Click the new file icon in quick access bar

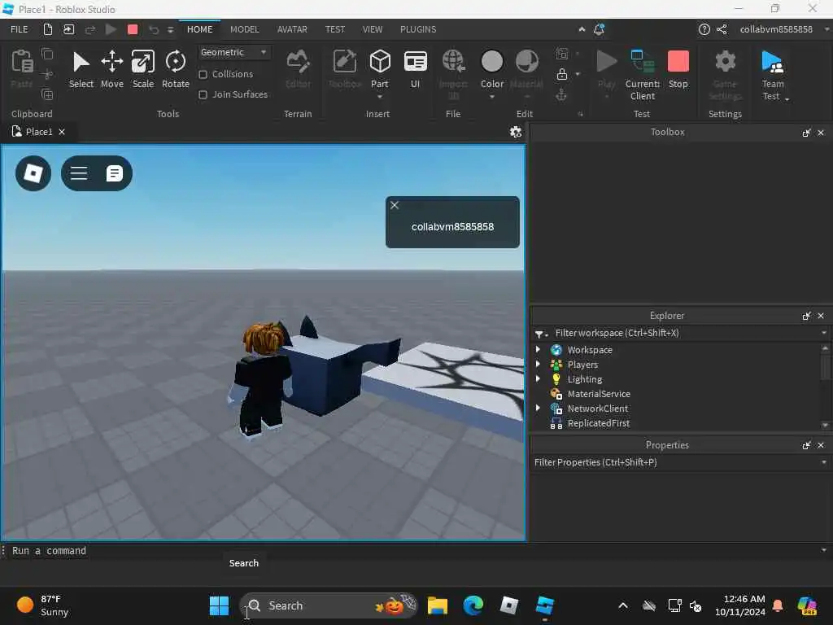click(x=48, y=29)
